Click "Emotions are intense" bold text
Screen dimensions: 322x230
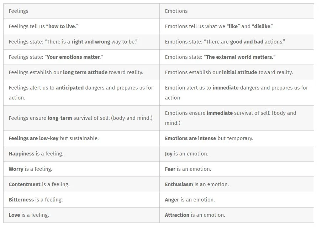tap(190, 138)
